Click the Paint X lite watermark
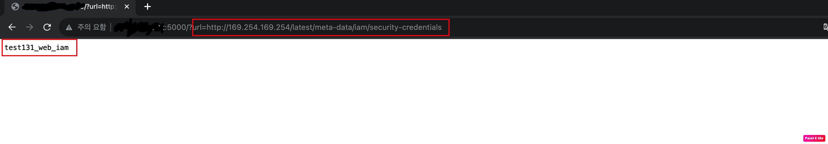The height and width of the screenshot is (144, 828). pos(814,138)
